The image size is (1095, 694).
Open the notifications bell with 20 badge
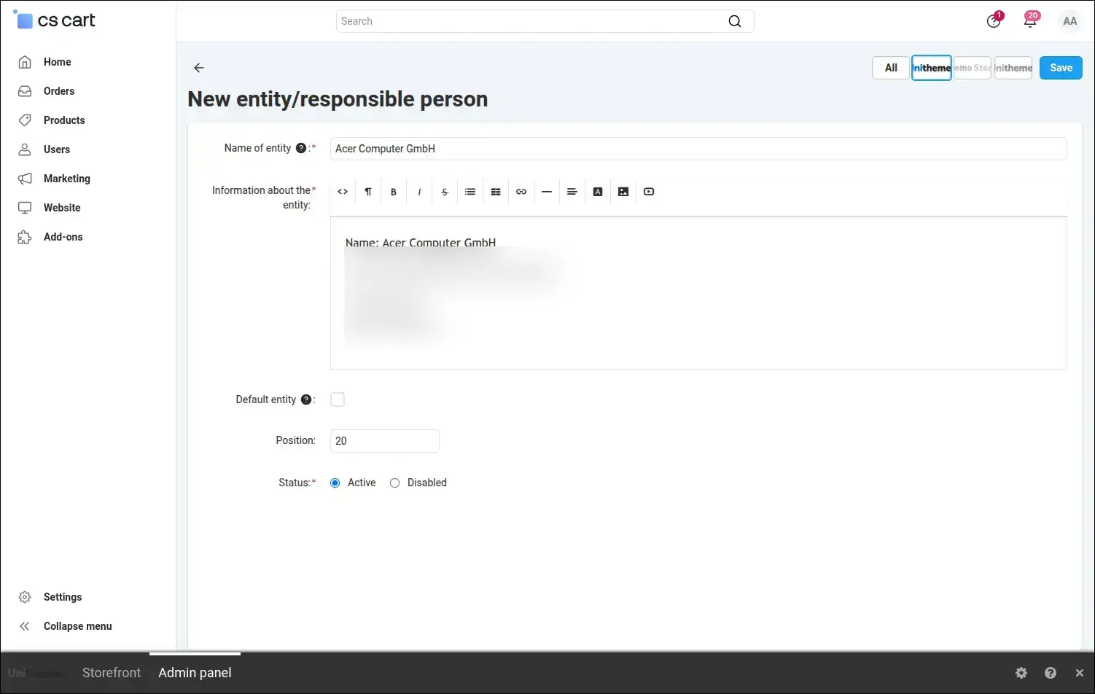coord(1030,20)
